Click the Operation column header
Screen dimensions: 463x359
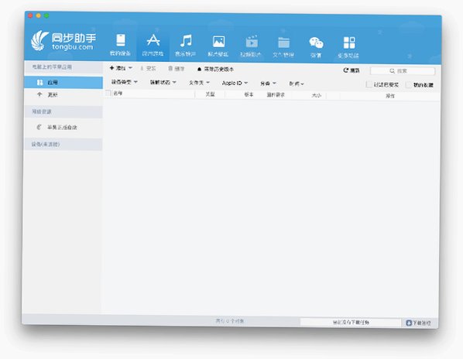(390, 96)
